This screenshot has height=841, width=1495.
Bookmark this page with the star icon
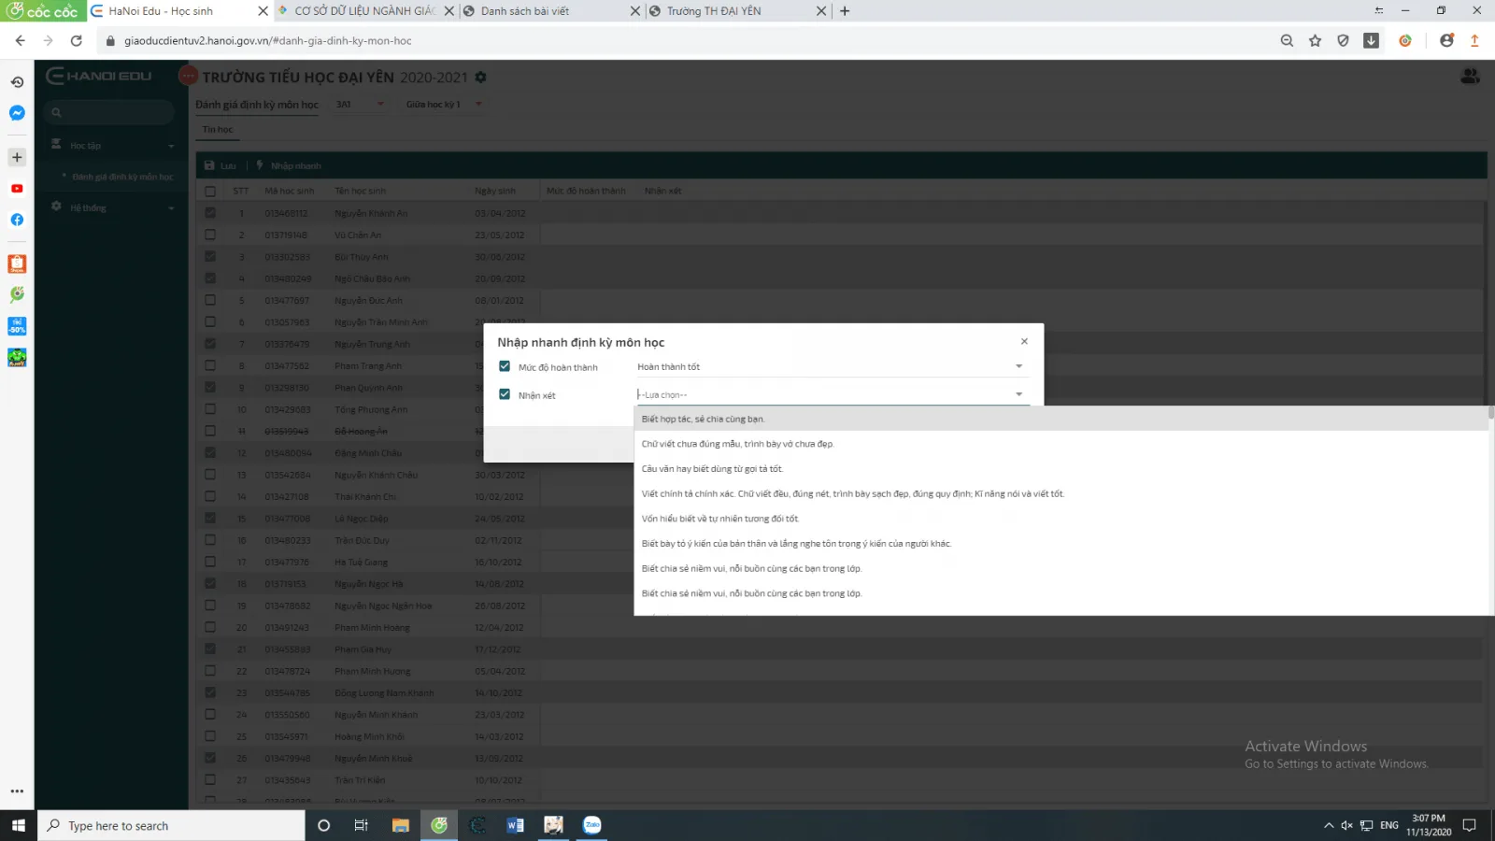[x=1315, y=40]
